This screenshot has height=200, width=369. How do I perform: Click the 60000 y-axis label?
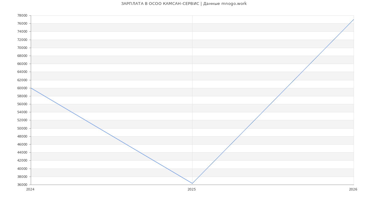coord(22,88)
